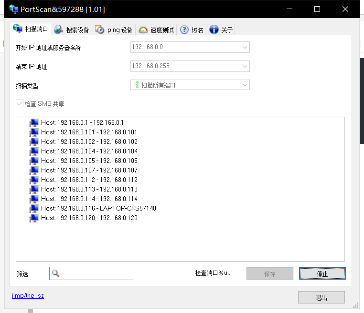Open the end IP address dropdown arrow
This screenshot has width=364, height=313.
245,66
